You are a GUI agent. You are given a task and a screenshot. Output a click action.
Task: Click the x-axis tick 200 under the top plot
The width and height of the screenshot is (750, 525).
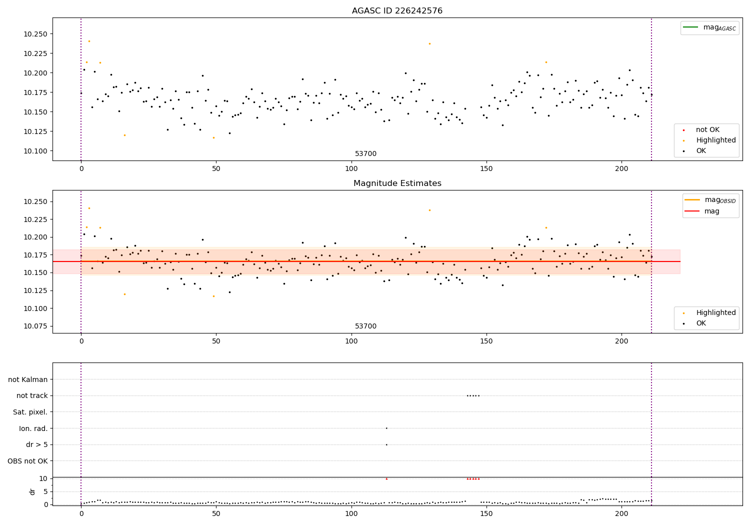[x=621, y=169]
